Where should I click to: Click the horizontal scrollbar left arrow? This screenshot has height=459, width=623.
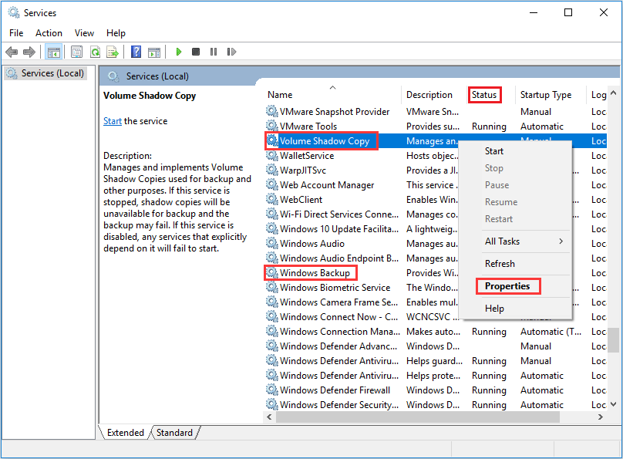coord(269,417)
